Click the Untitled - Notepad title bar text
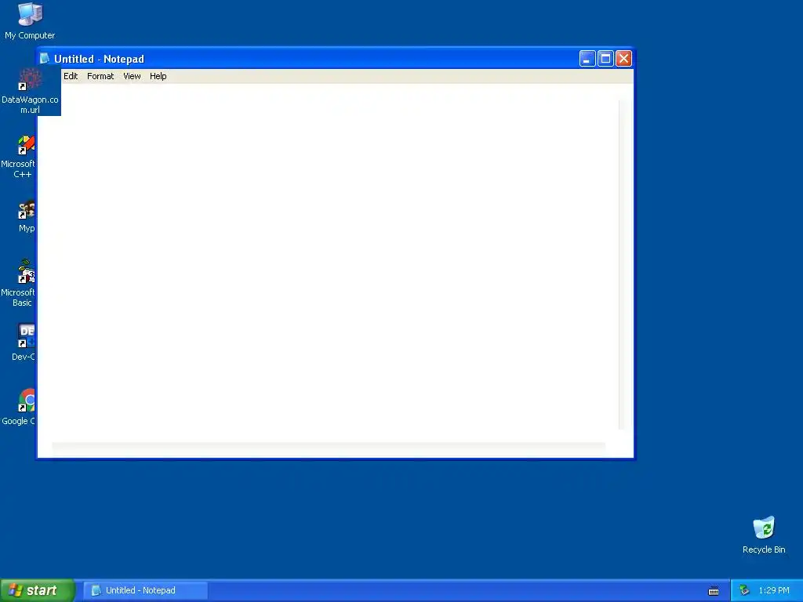The height and width of the screenshot is (602, 803). (100, 59)
